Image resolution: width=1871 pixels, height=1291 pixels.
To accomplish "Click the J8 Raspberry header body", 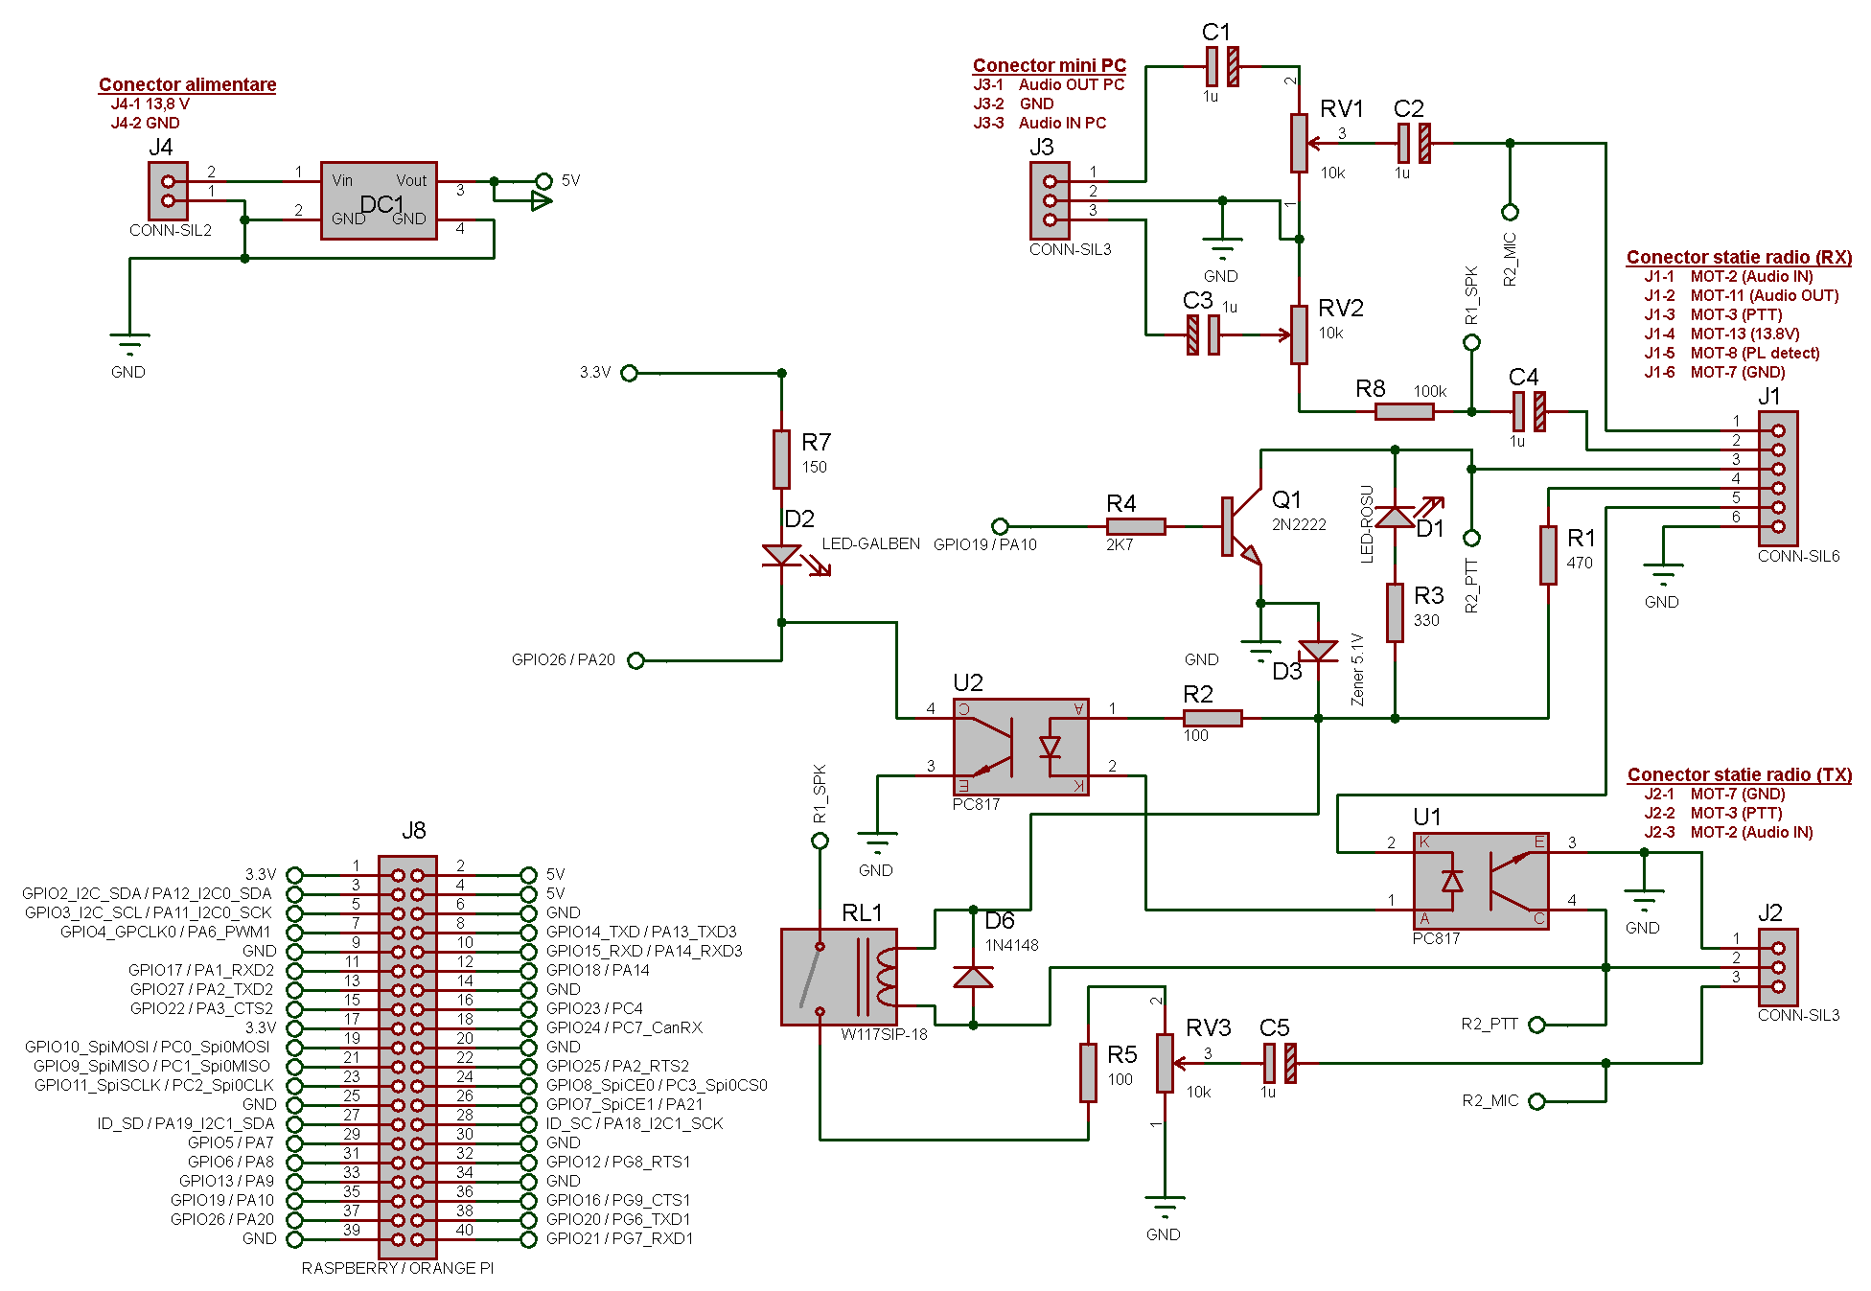I will [407, 1056].
